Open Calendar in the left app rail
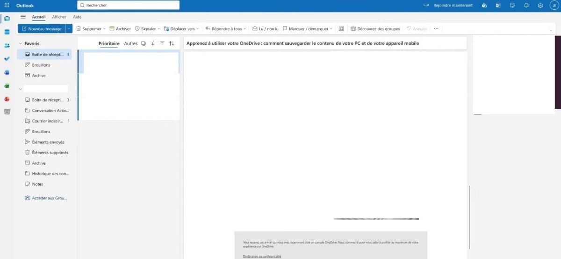The width and height of the screenshot is (561, 259). pyautogui.click(x=7, y=32)
